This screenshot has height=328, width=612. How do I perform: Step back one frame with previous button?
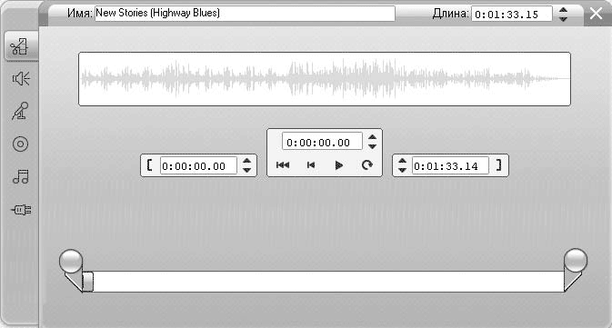click(311, 165)
